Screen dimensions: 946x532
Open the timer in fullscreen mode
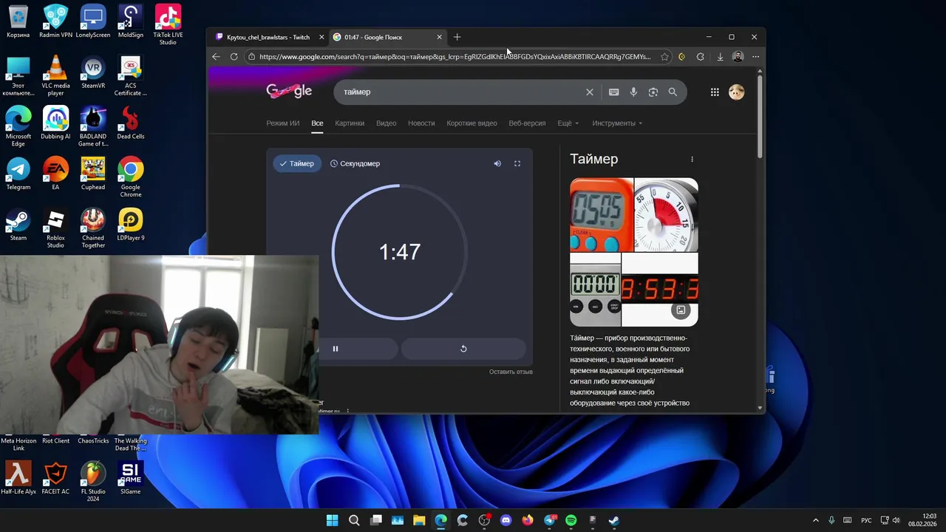click(x=517, y=163)
